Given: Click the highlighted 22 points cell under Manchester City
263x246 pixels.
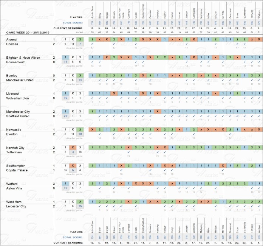Looking at the screenshot, I should (x=65, y=116).
